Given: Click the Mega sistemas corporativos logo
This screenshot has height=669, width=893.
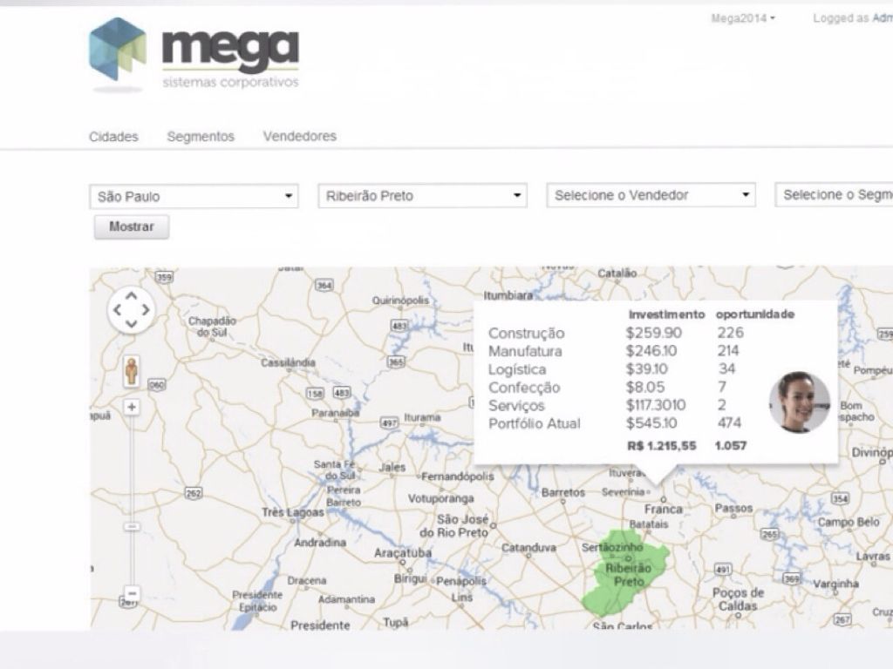Looking at the screenshot, I should coord(194,54).
